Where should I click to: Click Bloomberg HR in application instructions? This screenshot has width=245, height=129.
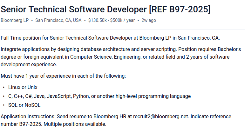tap(110, 116)
